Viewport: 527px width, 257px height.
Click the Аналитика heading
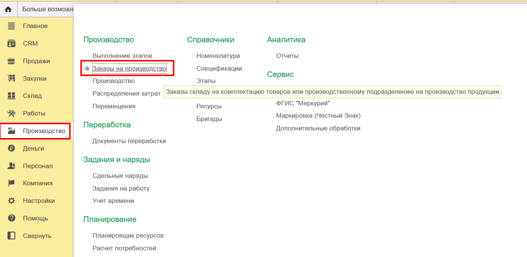point(286,40)
